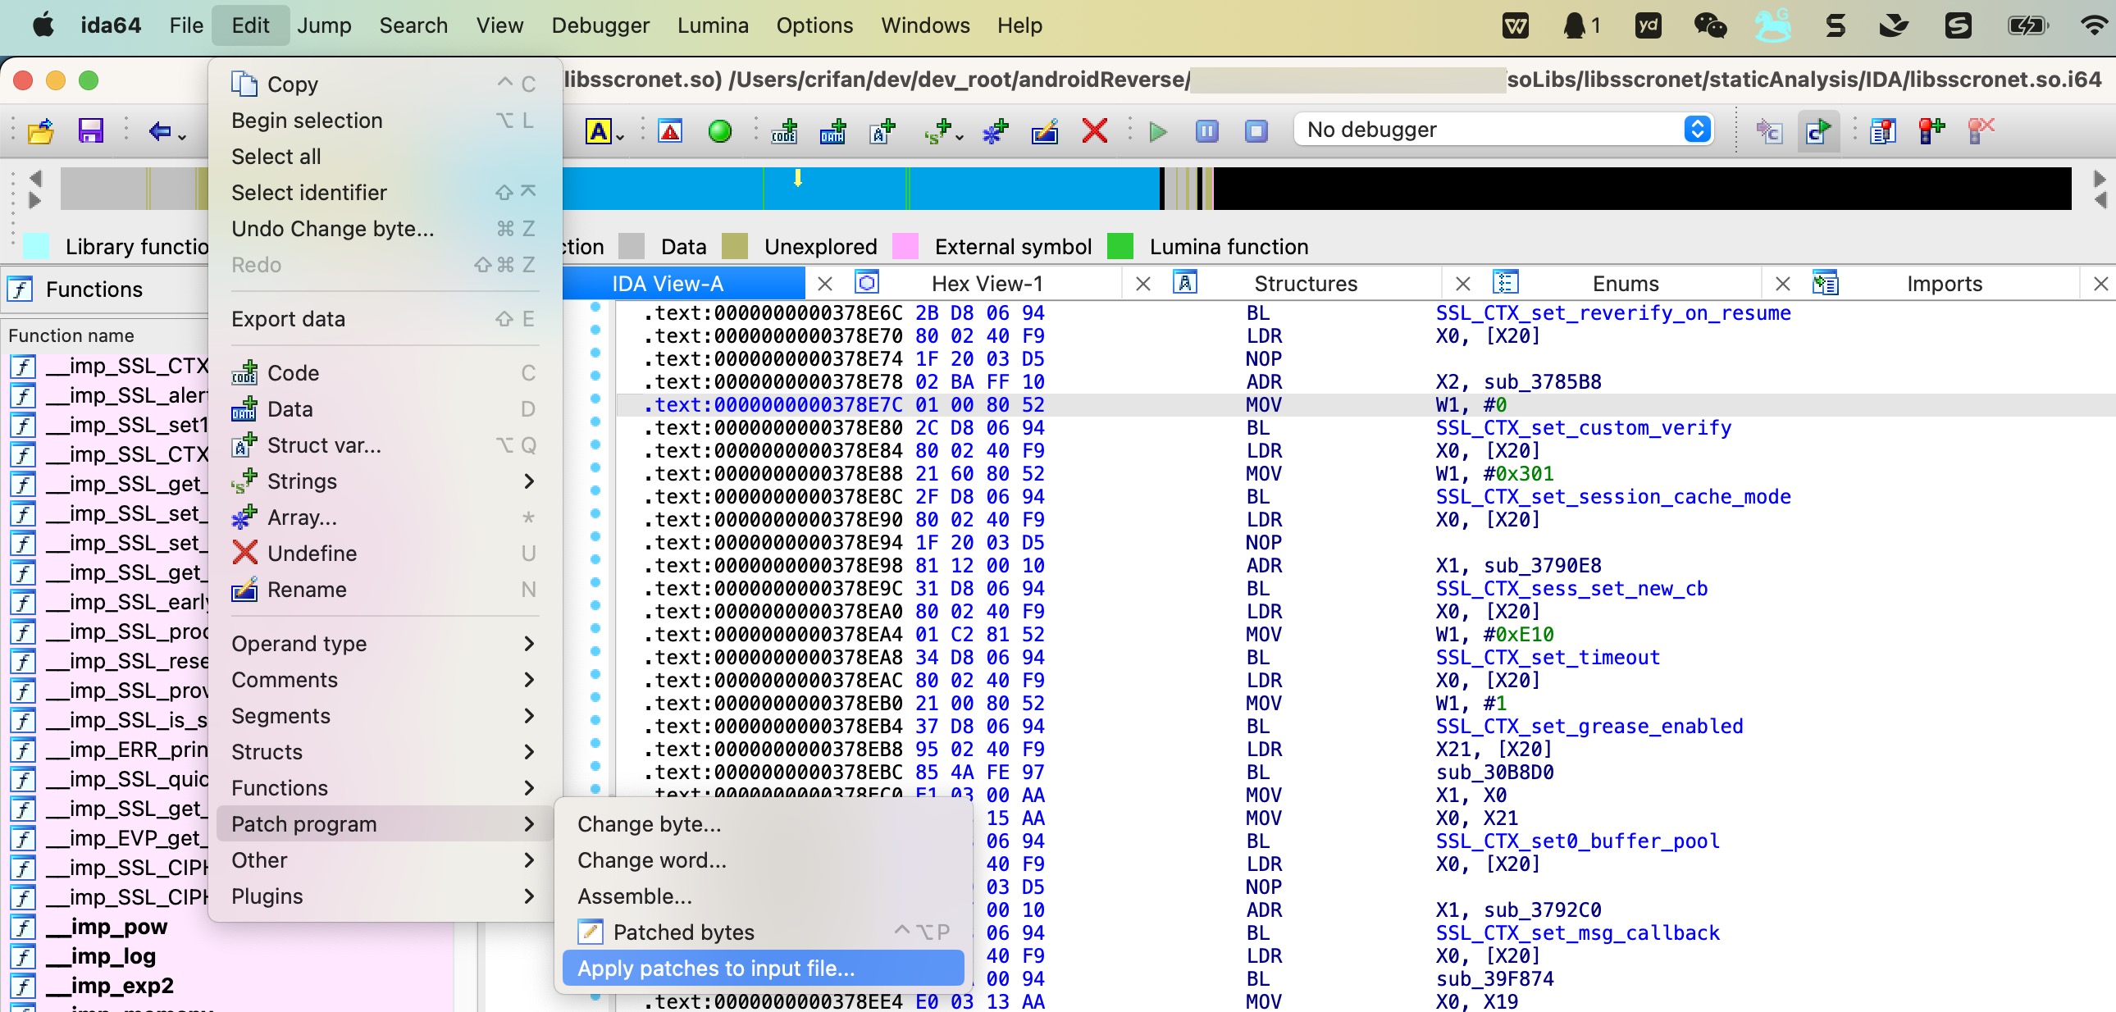Click the Imports tab icon

click(x=1824, y=283)
